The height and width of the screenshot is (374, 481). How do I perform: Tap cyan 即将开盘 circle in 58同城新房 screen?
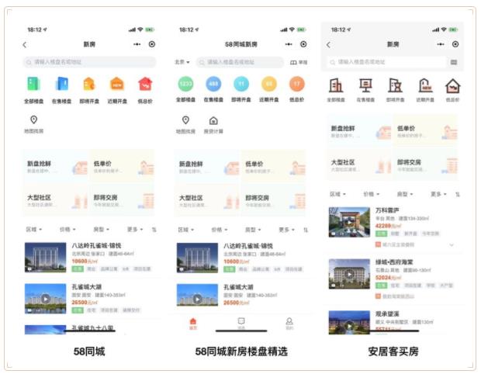coord(241,84)
